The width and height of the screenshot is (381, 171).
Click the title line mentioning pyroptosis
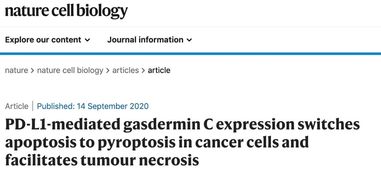[157, 142]
